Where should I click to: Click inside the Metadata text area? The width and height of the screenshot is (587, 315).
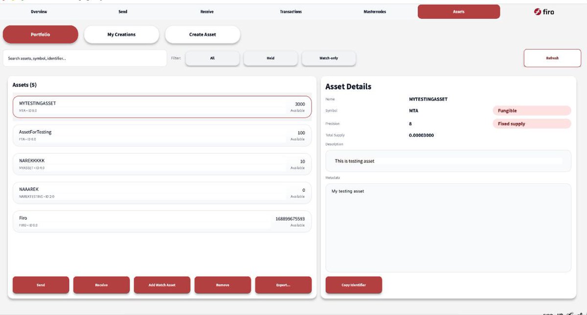[x=448, y=228]
